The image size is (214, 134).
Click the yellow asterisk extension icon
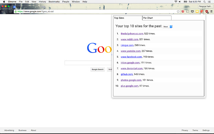(197, 11)
